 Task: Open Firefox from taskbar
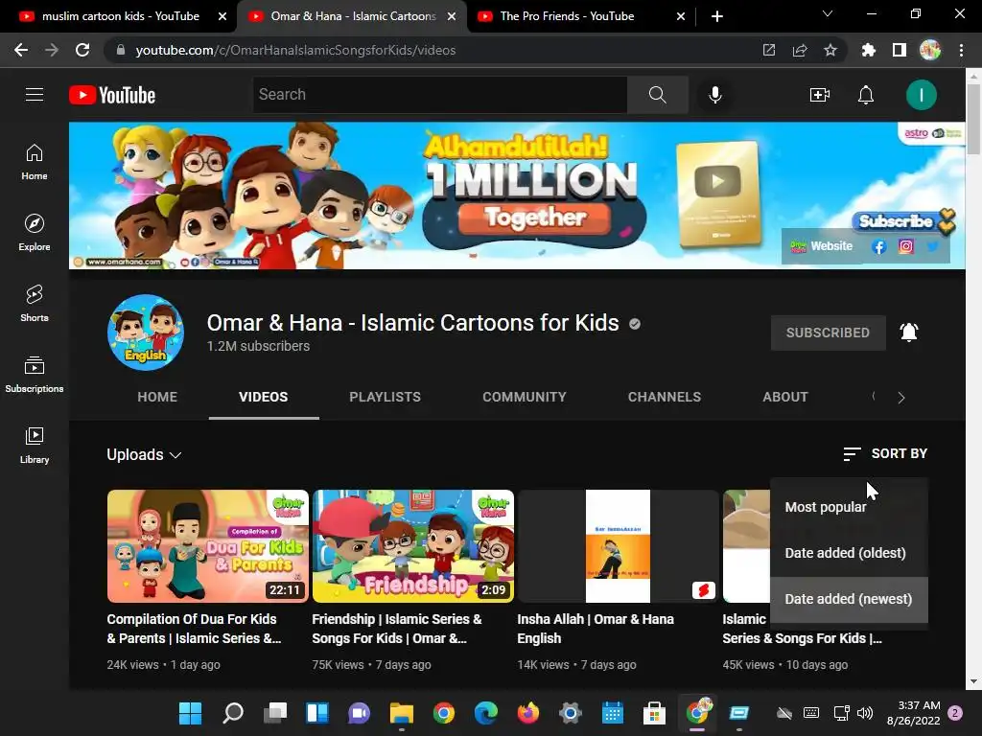pyautogui.click(x=528, y=713)
